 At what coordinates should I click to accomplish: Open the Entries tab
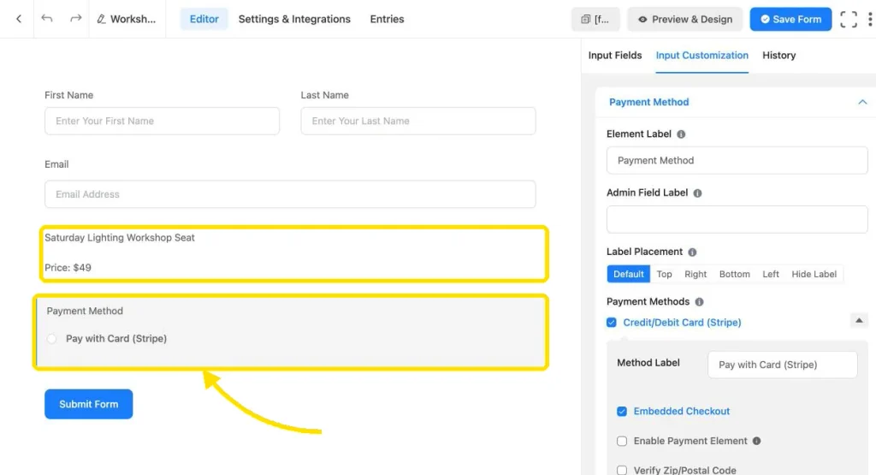pos(387,19)
